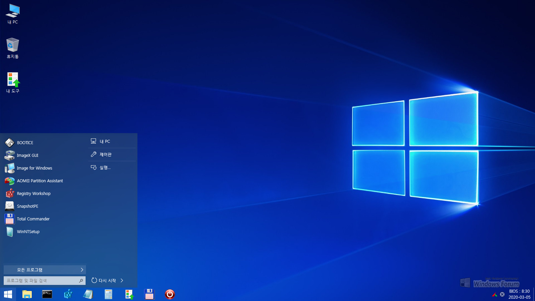
Task: Select 내 PC in start menu right pane
Action: (112, 141)
